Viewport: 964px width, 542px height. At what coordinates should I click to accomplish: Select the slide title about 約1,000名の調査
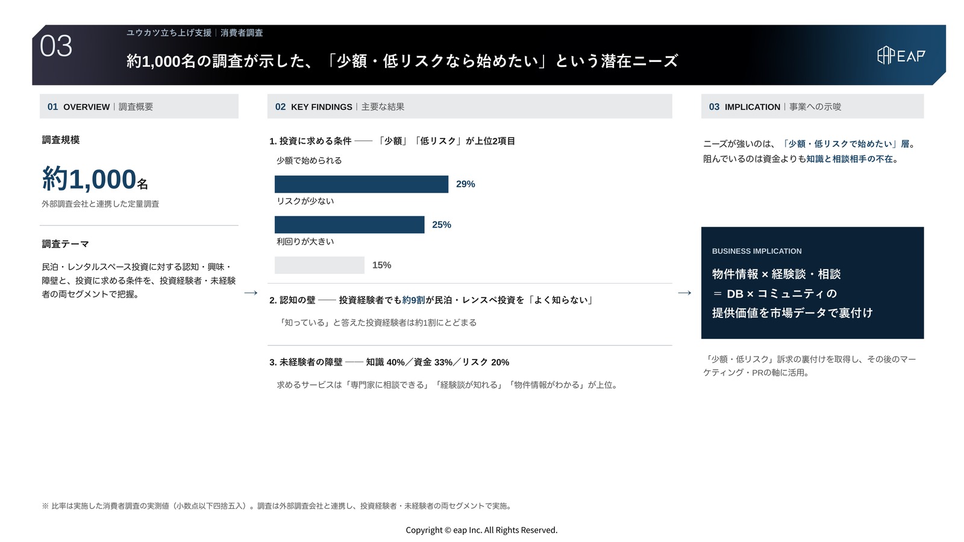pos(402,61)
